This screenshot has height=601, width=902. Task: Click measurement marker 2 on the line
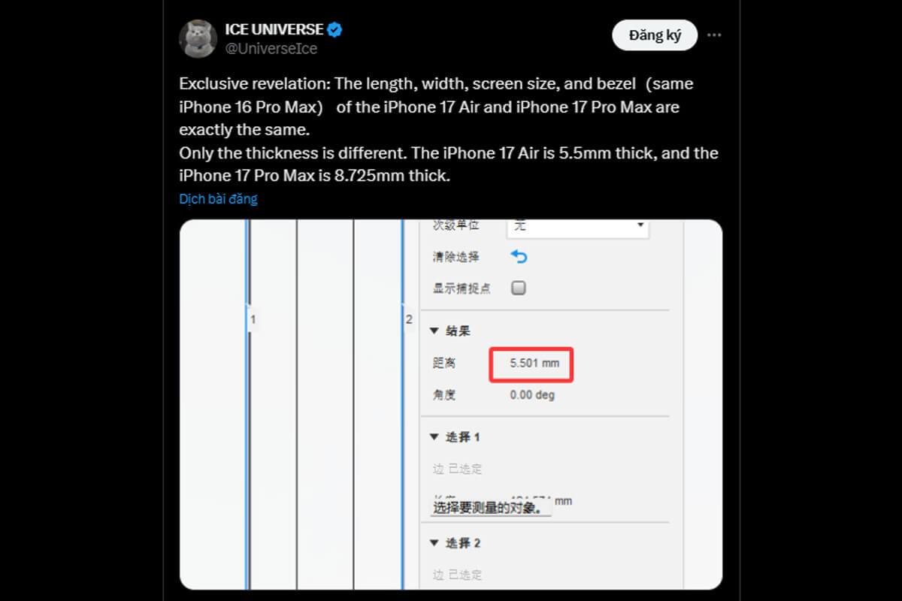409,320
